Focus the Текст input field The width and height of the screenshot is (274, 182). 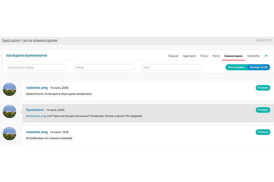172,67
